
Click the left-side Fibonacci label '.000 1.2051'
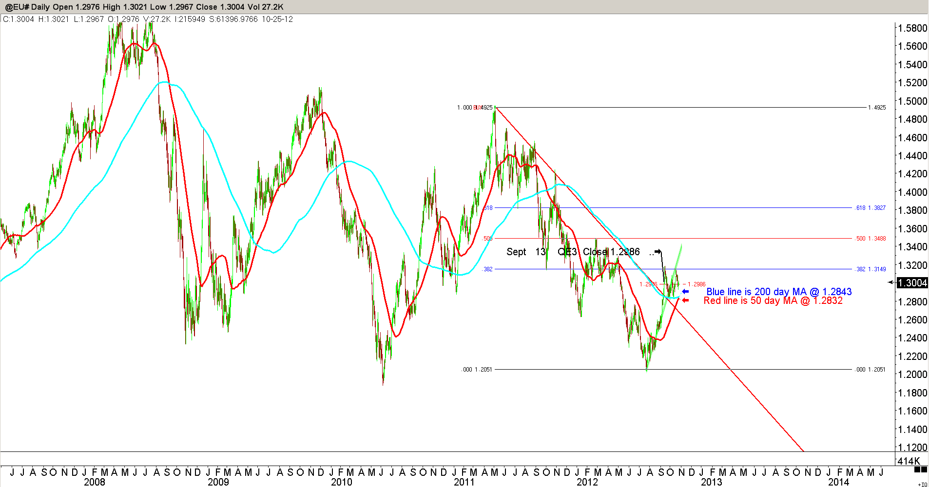click(x=477, y=370)
